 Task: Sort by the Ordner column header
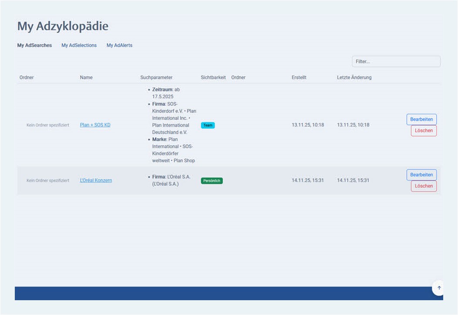[26, 77]
